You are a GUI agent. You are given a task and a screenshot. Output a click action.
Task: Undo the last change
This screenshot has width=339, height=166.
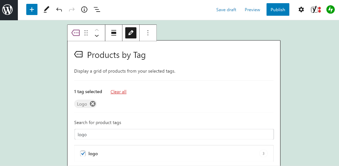click(x=59, y=10)
